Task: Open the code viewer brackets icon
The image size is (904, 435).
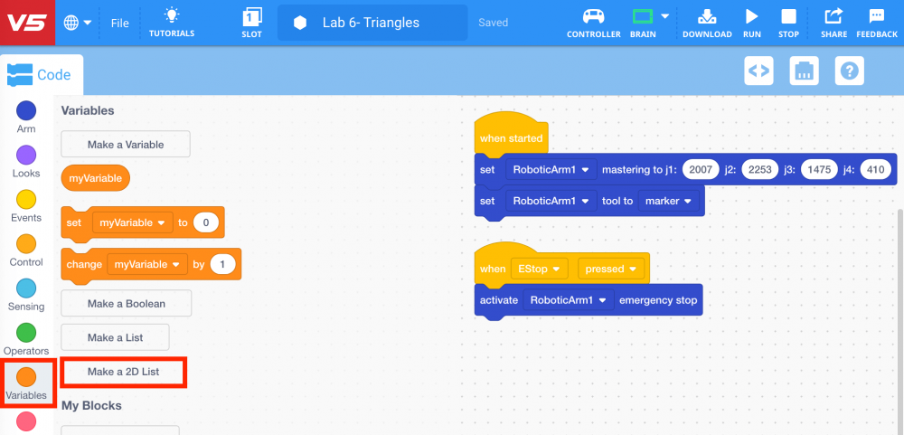Action: (x=758, y=71)
